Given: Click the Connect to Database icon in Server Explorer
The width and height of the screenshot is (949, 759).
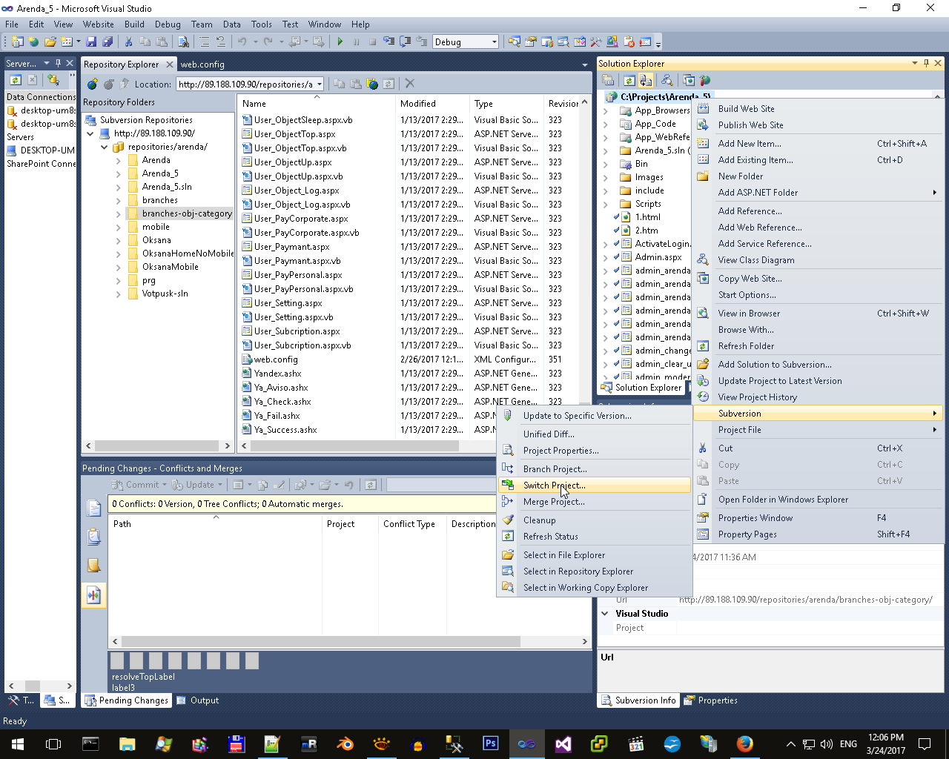Looking at the screenshot, I should (x=53, y=79).
